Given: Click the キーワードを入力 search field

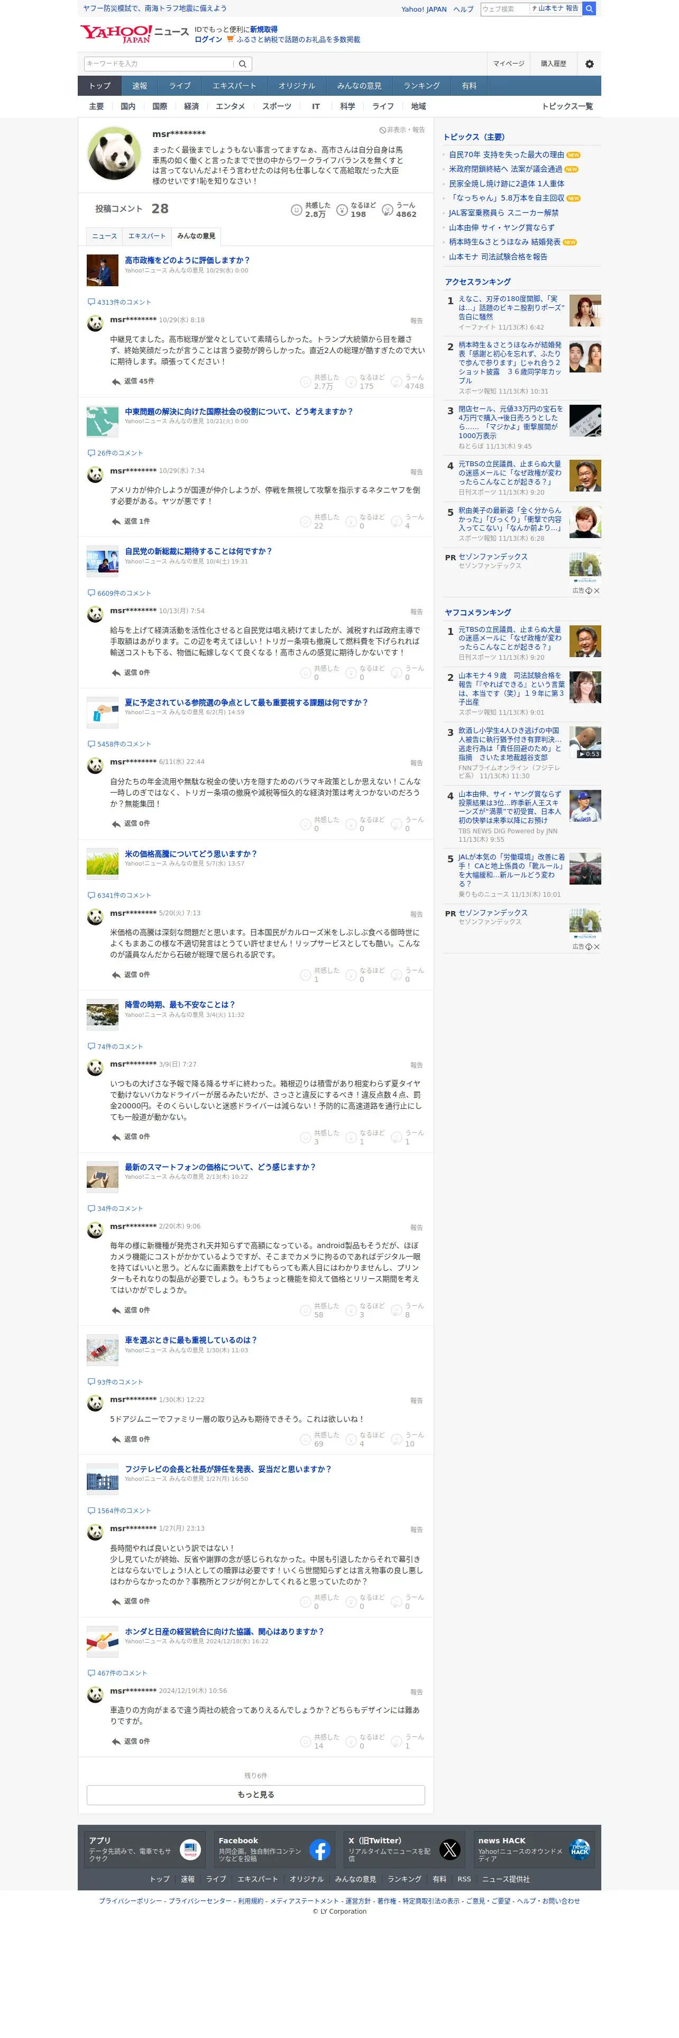Looking at the screenshot, I should coord(159,64).
